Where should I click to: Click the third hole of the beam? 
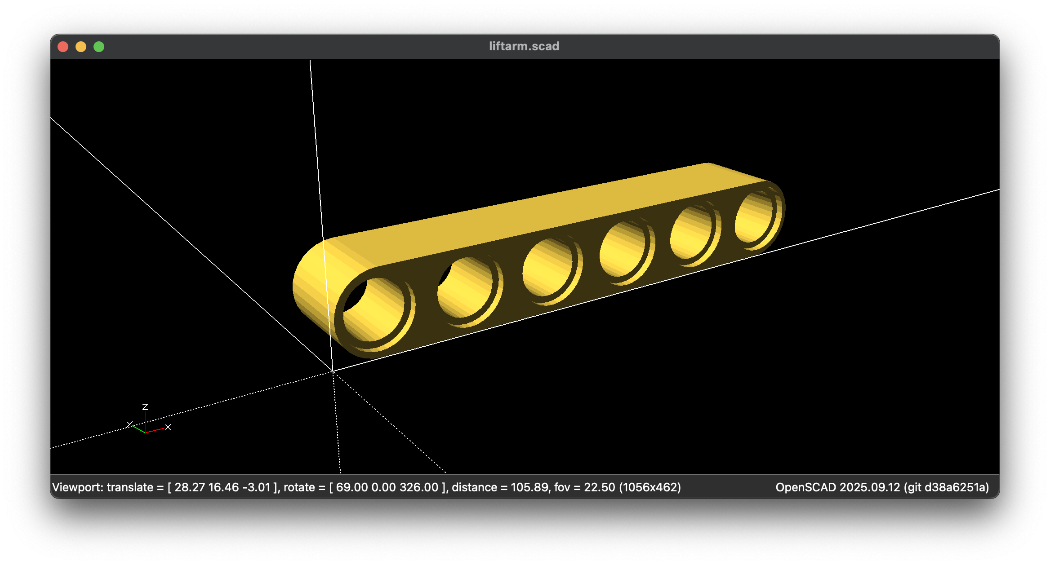(x=547, y=268)
